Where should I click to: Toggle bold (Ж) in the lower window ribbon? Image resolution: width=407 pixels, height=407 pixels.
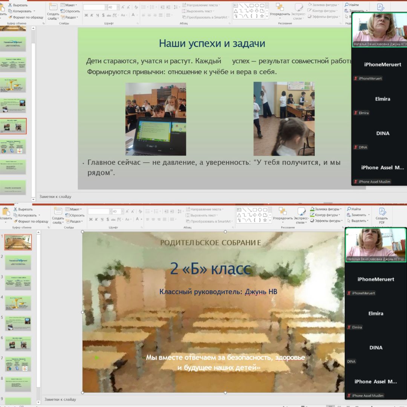(91, 220)
